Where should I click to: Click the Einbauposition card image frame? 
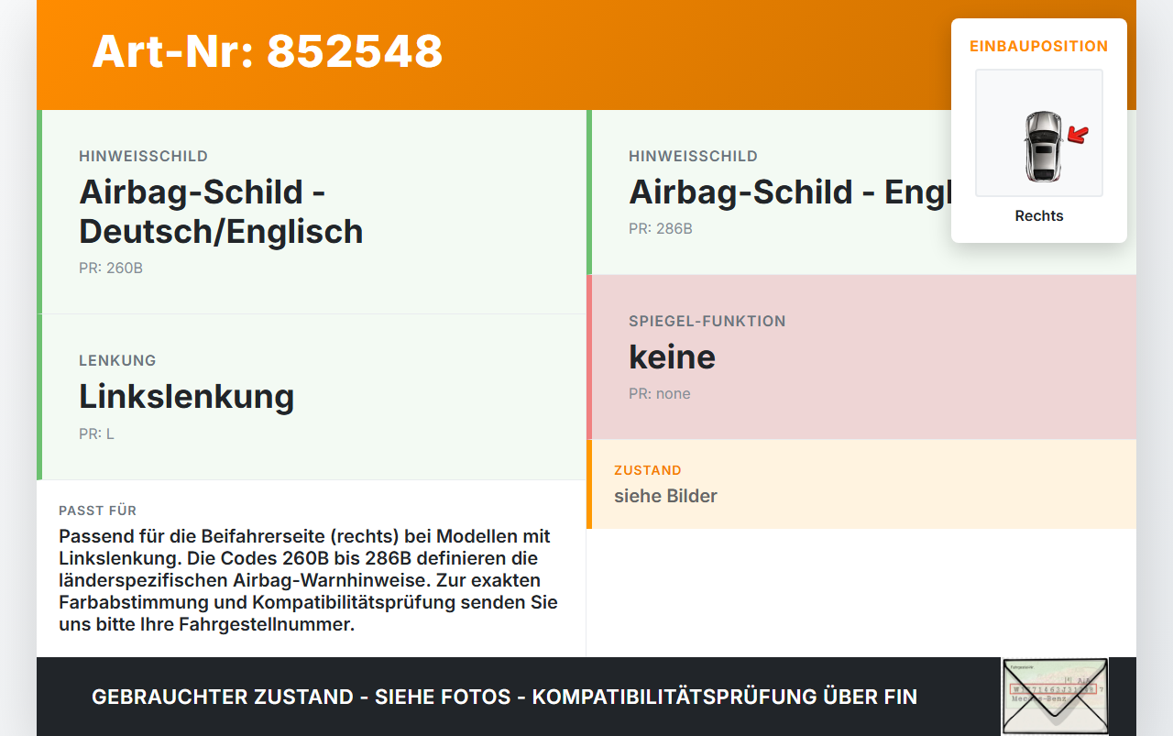(1039, 133)
